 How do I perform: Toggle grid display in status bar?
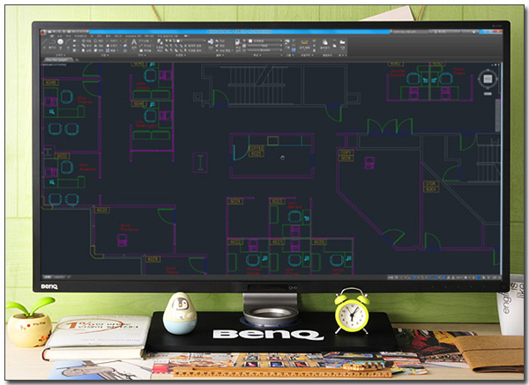pyautogui.click(x=397, y=278)
